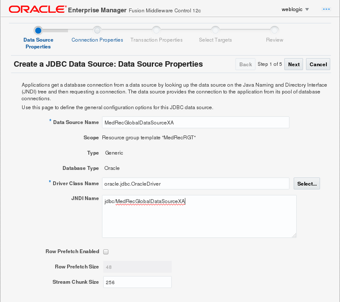
Task: Click the Select Targets step label
Action: 215,40
